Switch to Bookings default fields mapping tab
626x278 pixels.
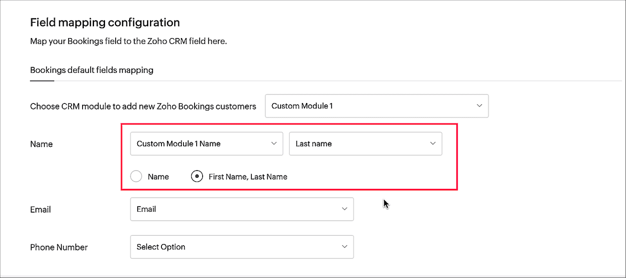(x=92, y=70)
